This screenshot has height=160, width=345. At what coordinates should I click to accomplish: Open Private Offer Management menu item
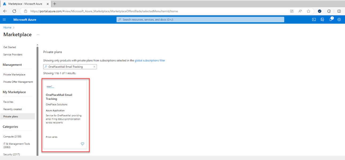coord(18,82)
